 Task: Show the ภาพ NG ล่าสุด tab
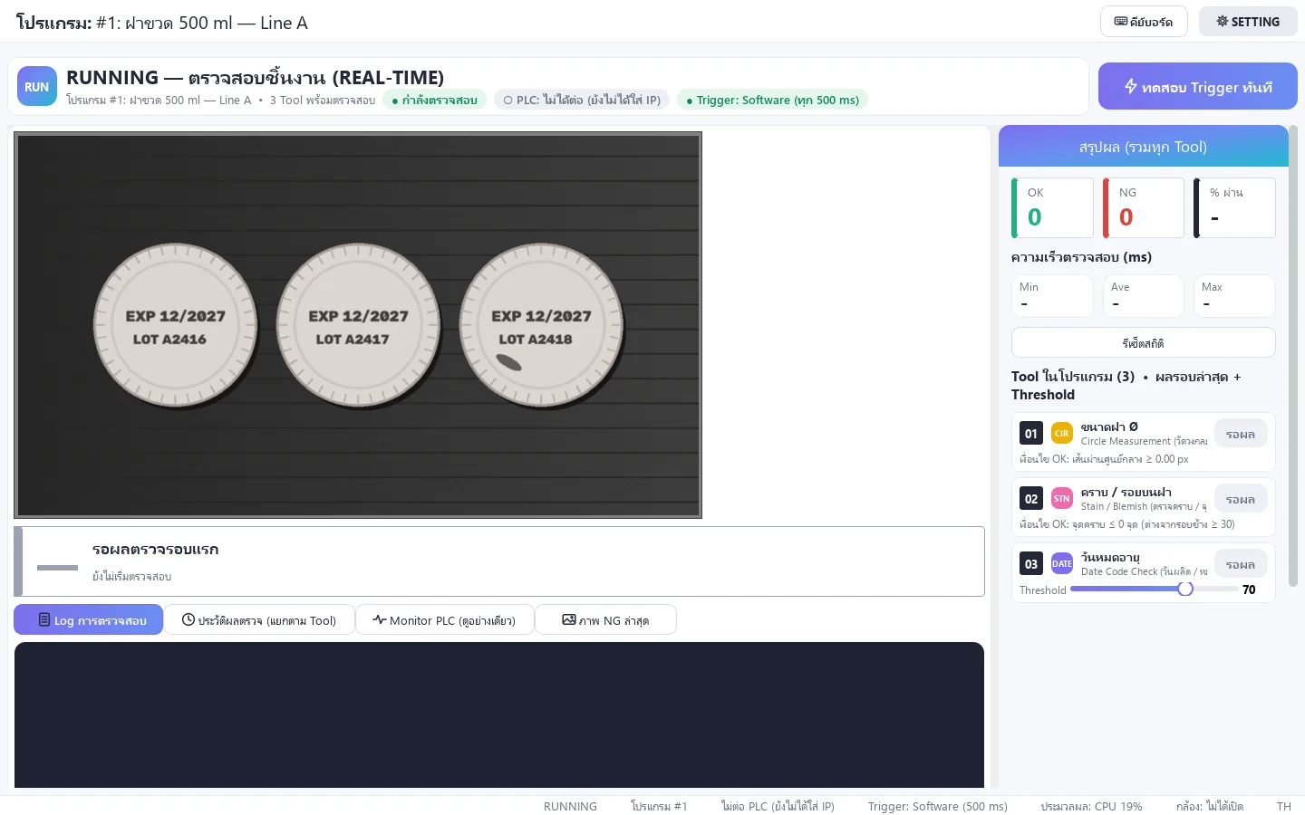605,620
